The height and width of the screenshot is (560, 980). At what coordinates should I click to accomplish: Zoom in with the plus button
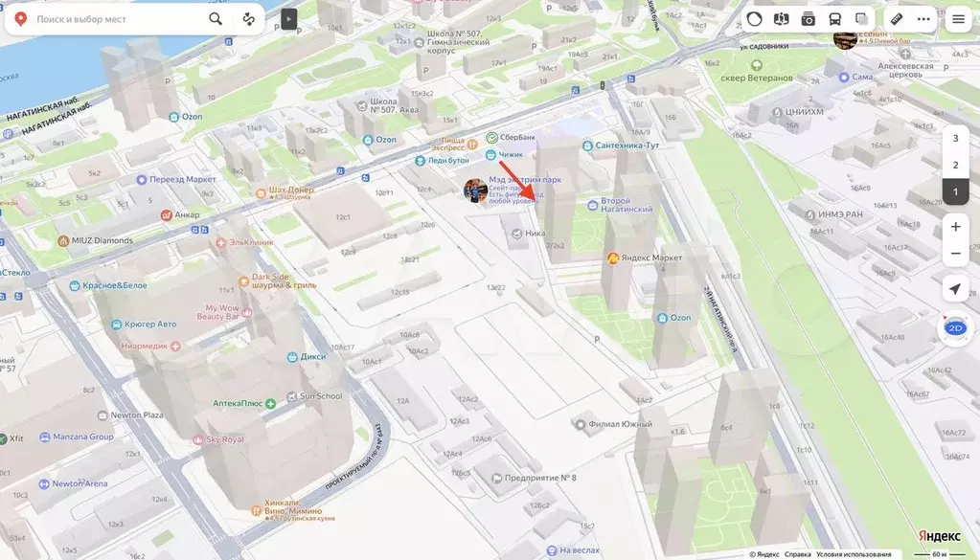coord(956,227)
